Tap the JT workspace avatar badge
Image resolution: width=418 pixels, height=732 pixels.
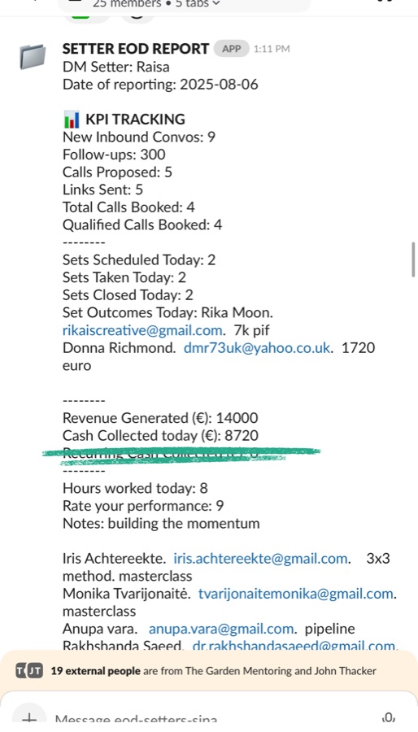(35, 671)
